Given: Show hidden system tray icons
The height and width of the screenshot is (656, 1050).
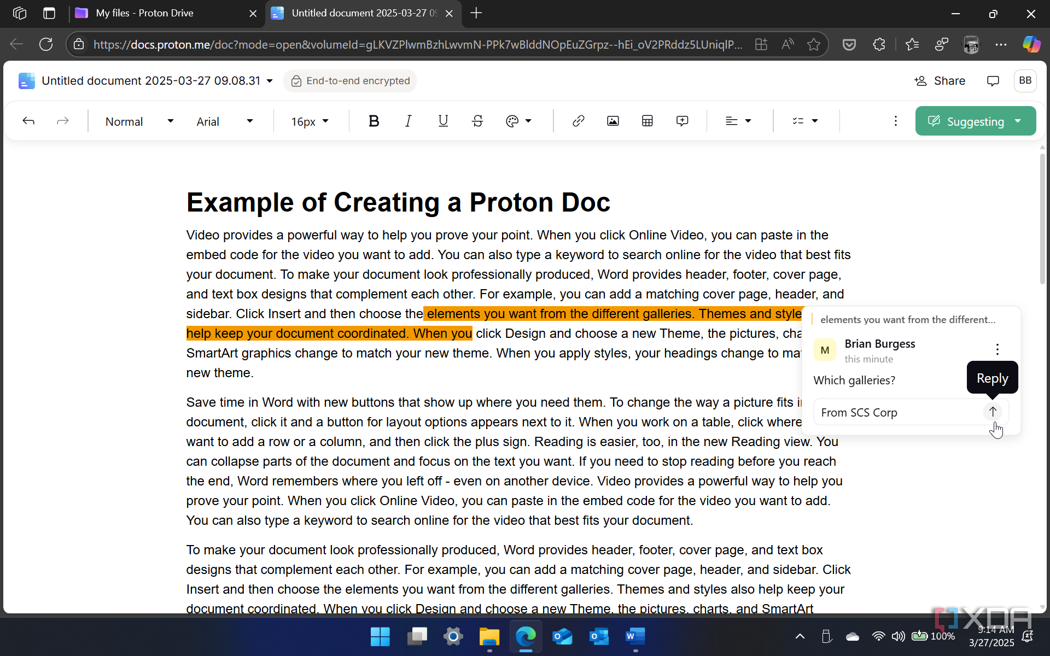Looking at the screenshot, I should click(800, 636).
